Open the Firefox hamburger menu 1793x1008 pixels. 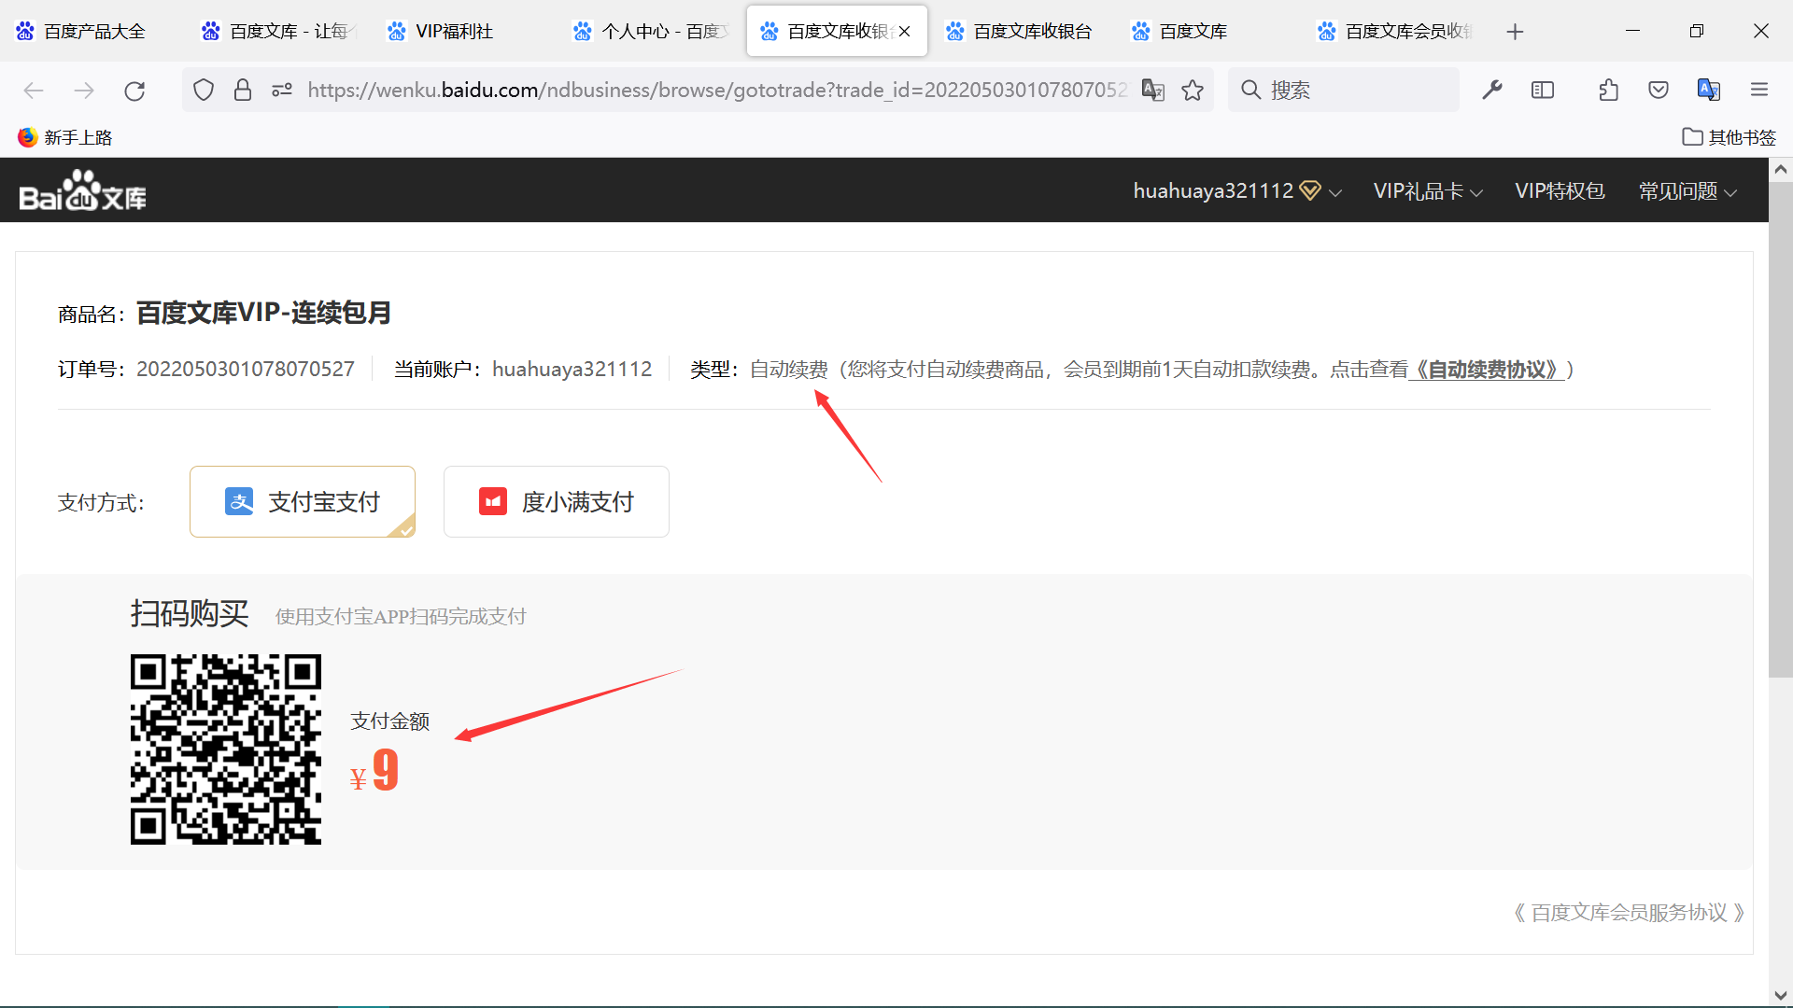[1759, 91]
